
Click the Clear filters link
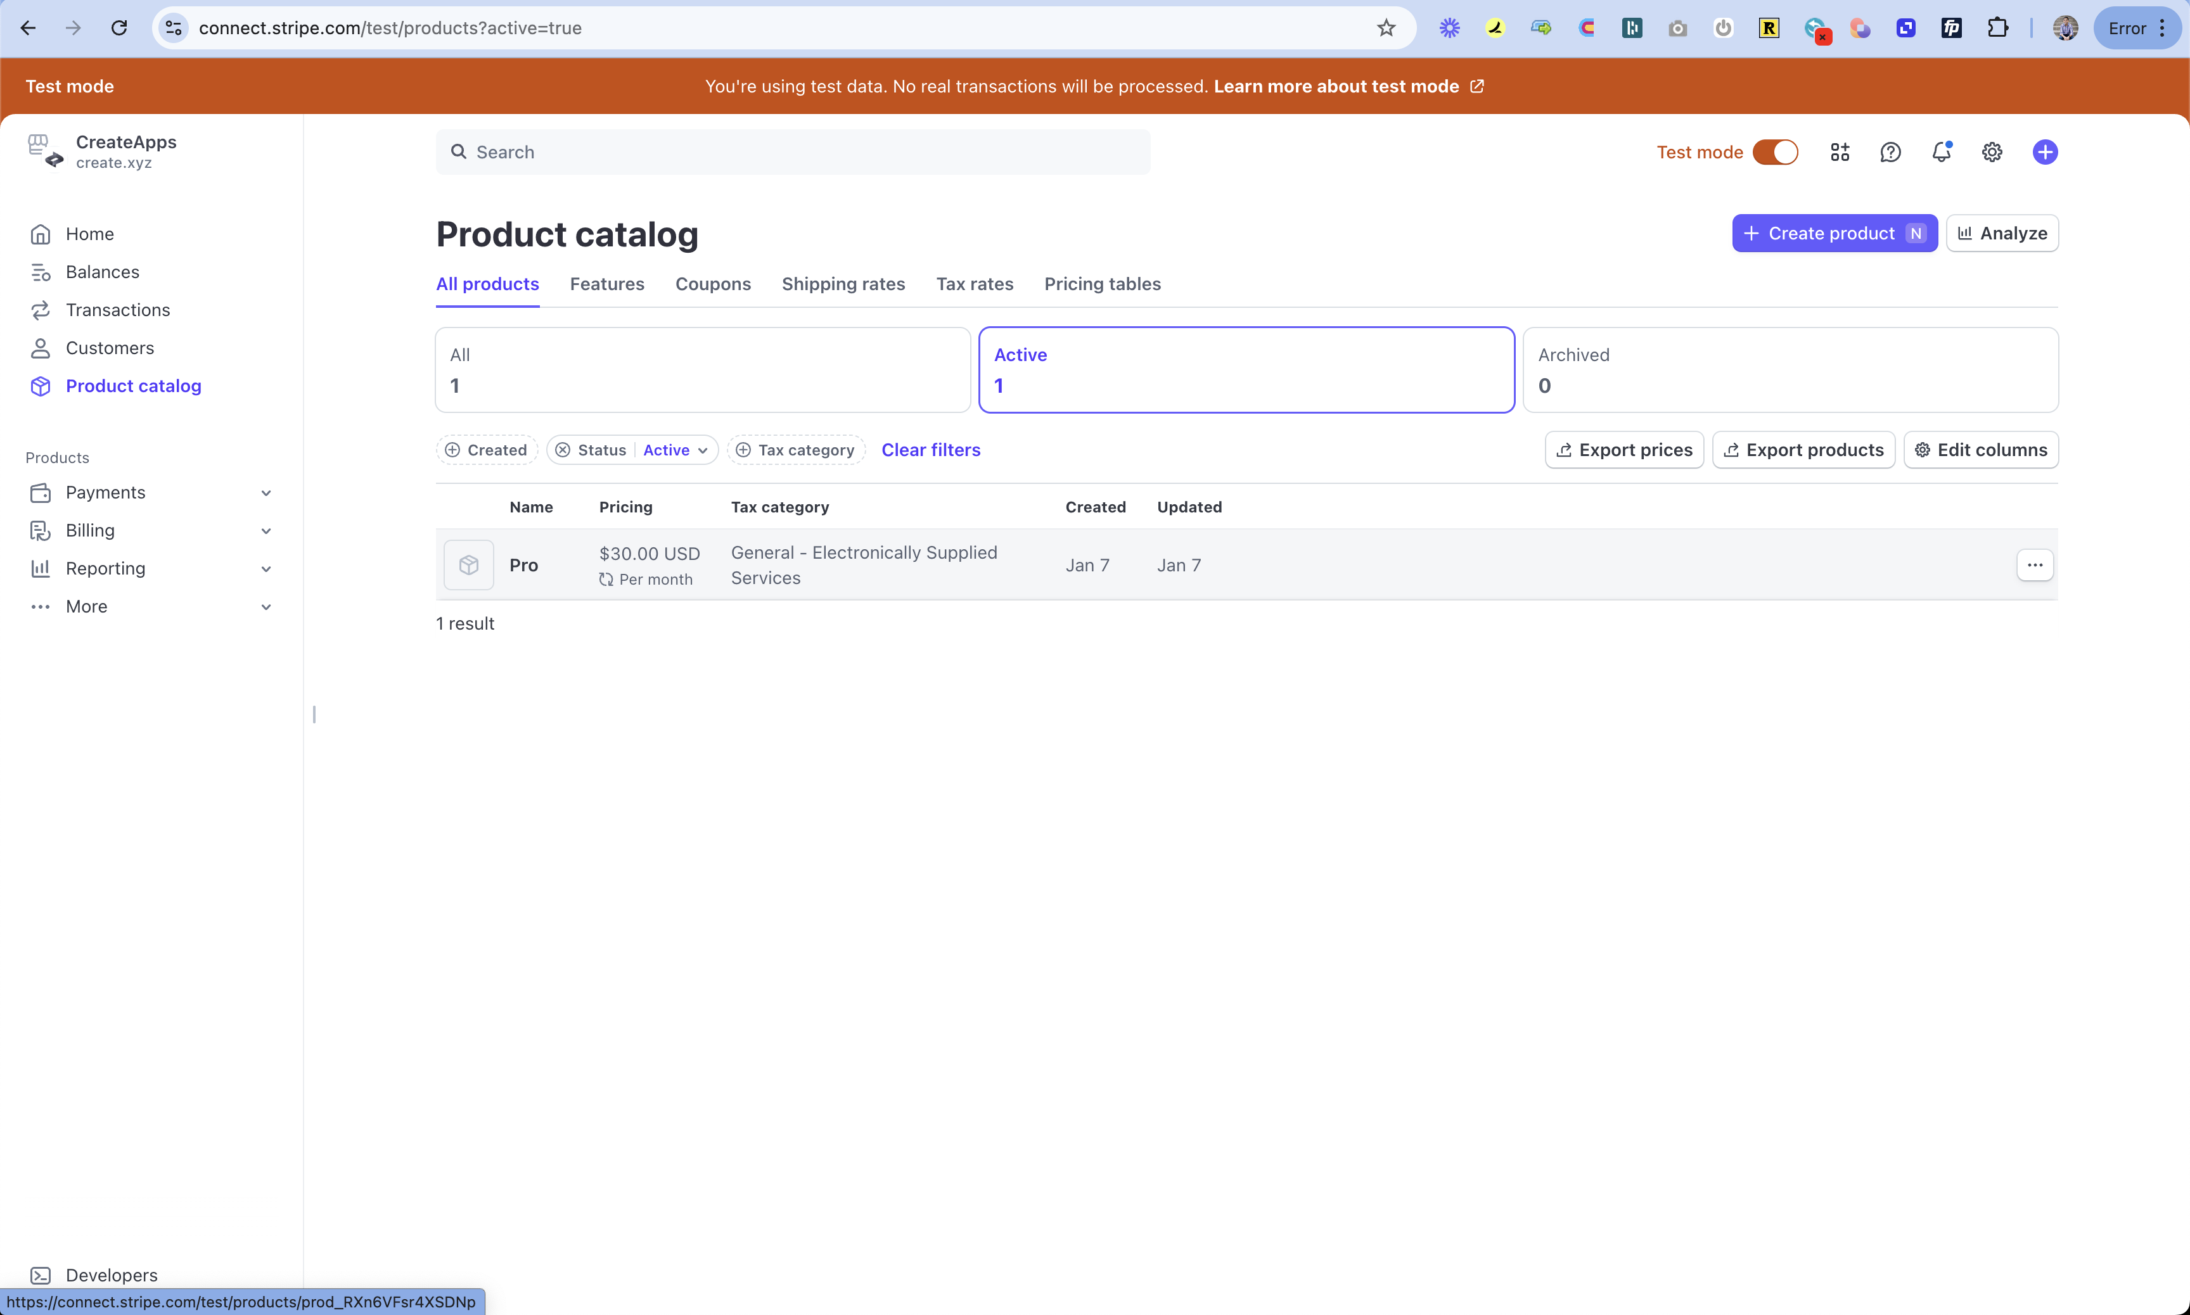[x=931, y=450]
